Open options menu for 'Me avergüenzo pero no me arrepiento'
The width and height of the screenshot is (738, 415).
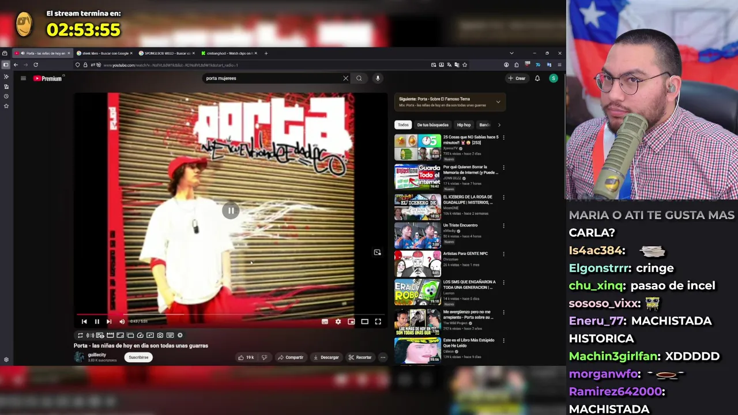(503, 313)
